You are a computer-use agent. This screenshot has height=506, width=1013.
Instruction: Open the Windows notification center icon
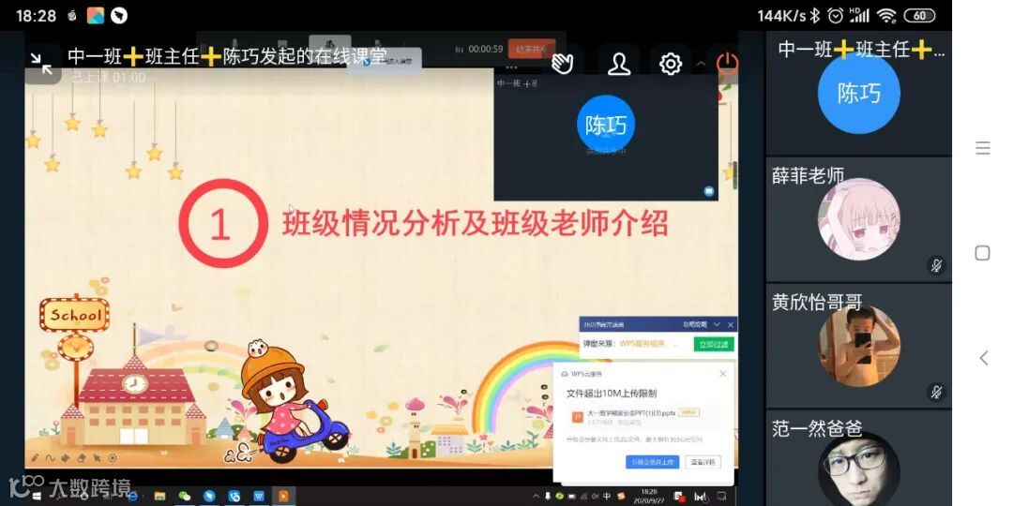[720, 497]
